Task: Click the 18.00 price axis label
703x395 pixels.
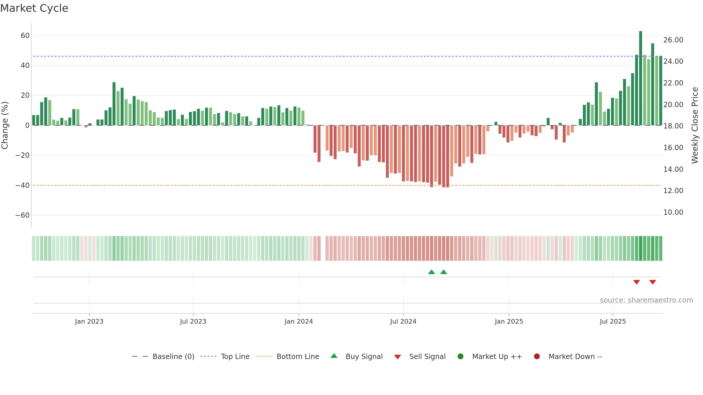Action: (x=673, y=126)
